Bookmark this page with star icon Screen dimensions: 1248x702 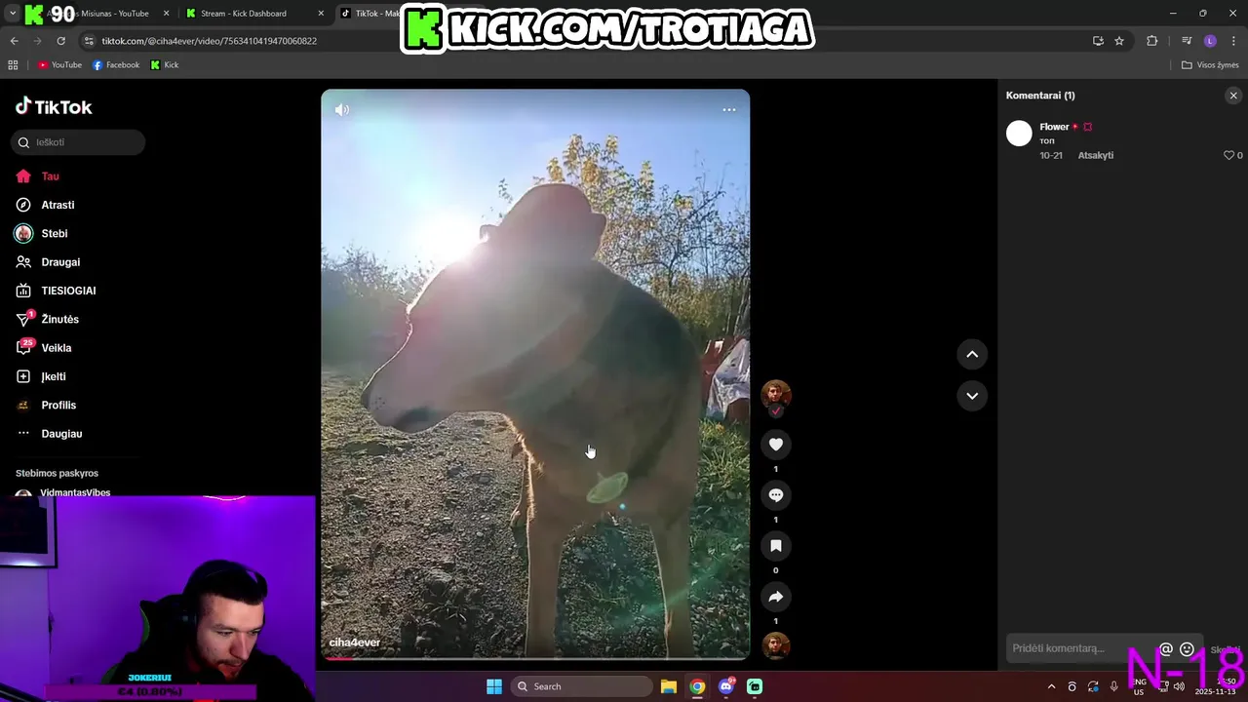pos(1119,41)
